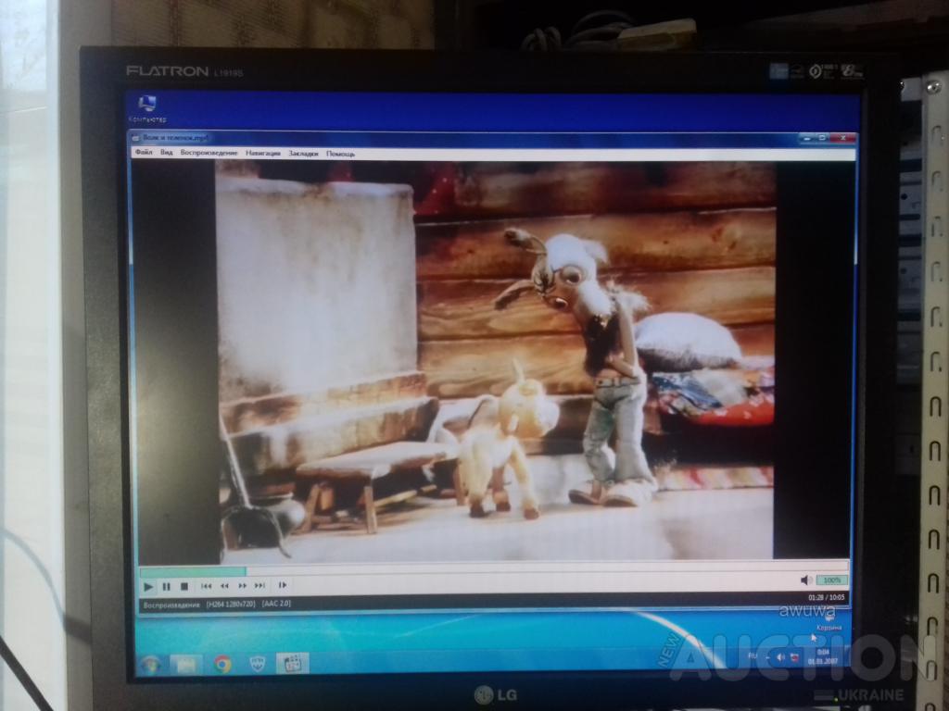Viewport: 949px width, 711px height.
Task: Open File Explorer from the taskbar
Action: coord(186,664)
